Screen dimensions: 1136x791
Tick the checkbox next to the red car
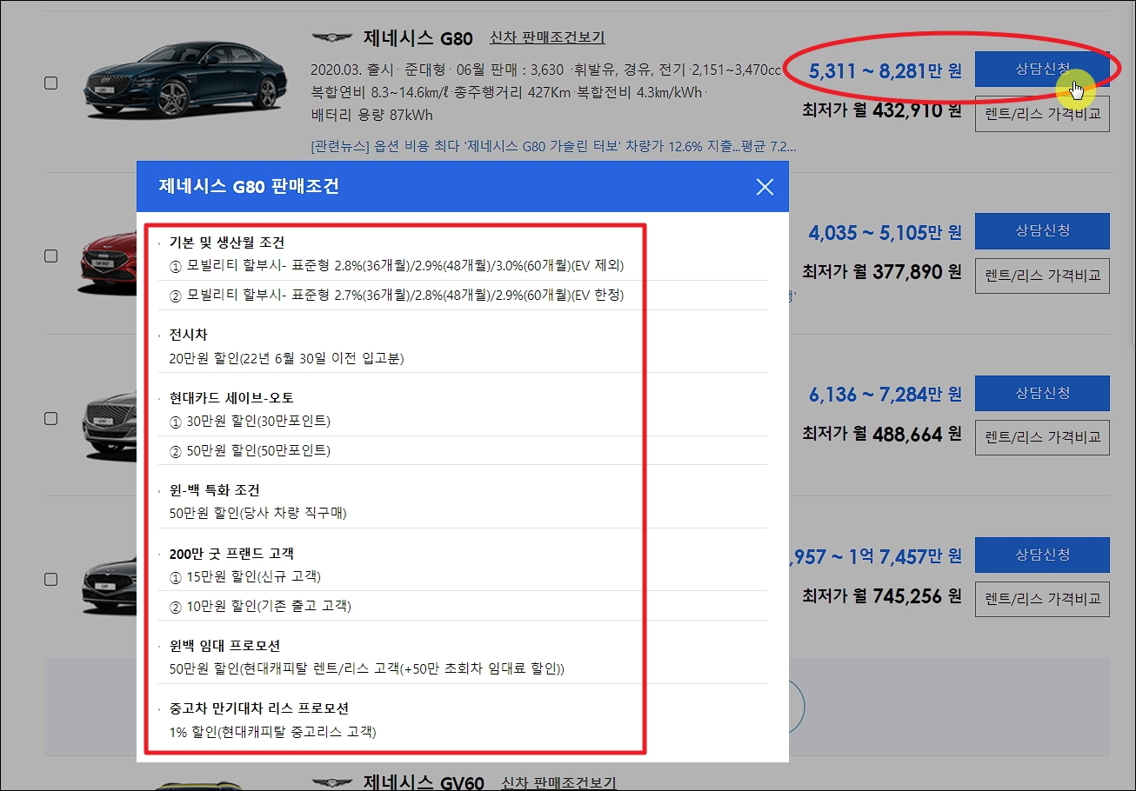tap(50, 256)
